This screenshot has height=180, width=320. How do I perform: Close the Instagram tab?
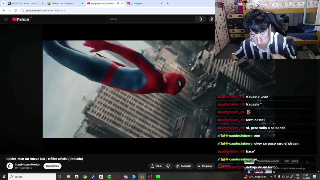pyautogui.click(x=161, y=3)
